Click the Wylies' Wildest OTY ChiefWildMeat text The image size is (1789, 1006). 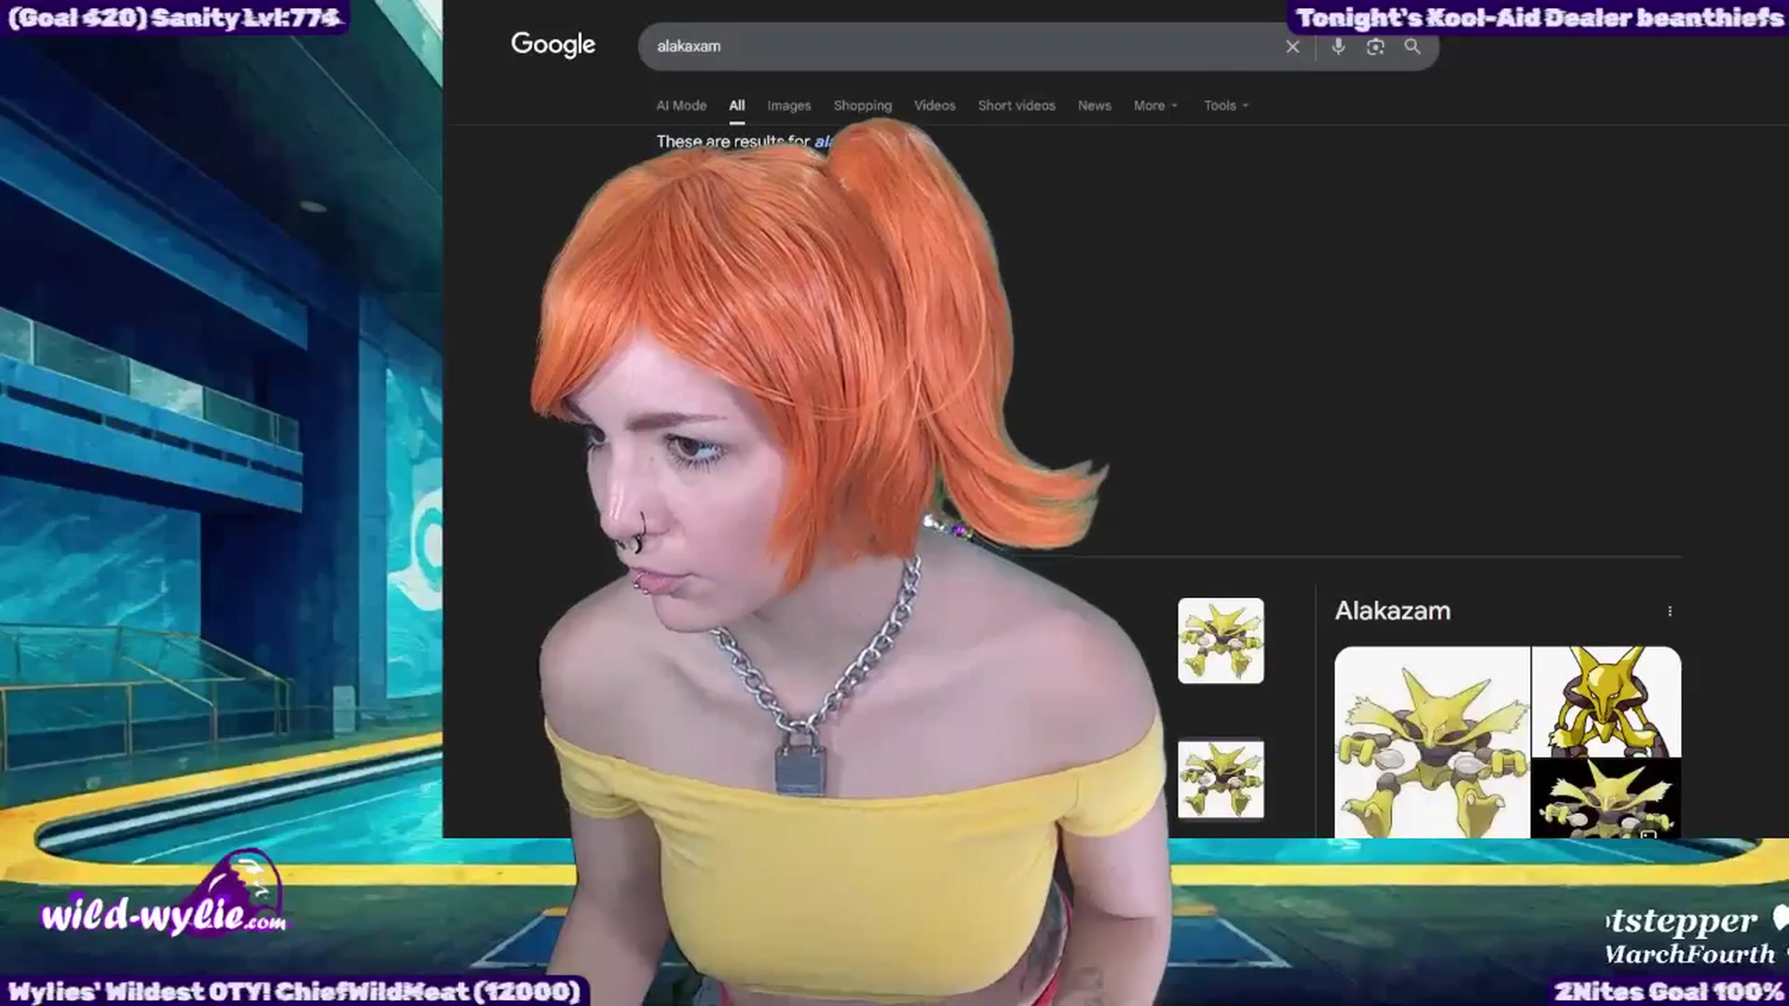tap(294, 991)
